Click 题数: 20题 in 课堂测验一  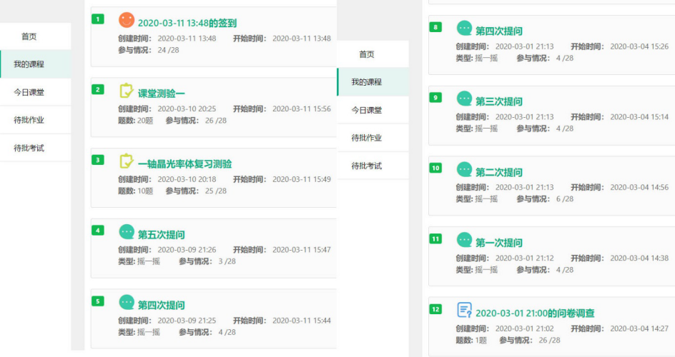[x=136, y=121]
